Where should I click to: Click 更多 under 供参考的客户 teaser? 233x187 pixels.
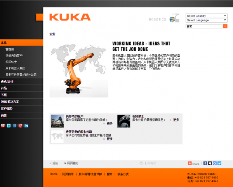pos(110,123)
